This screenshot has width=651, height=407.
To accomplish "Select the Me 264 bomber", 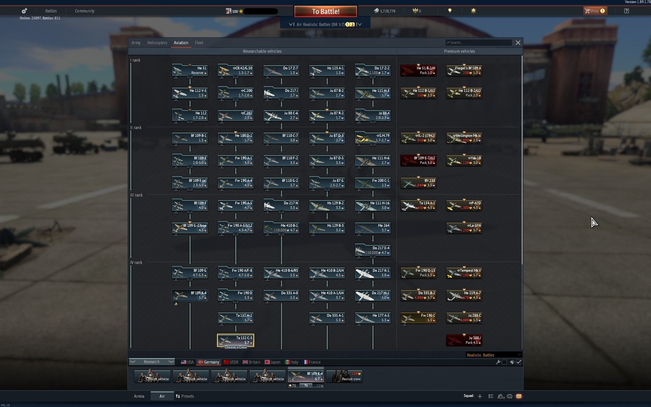I will click(373, 228).
